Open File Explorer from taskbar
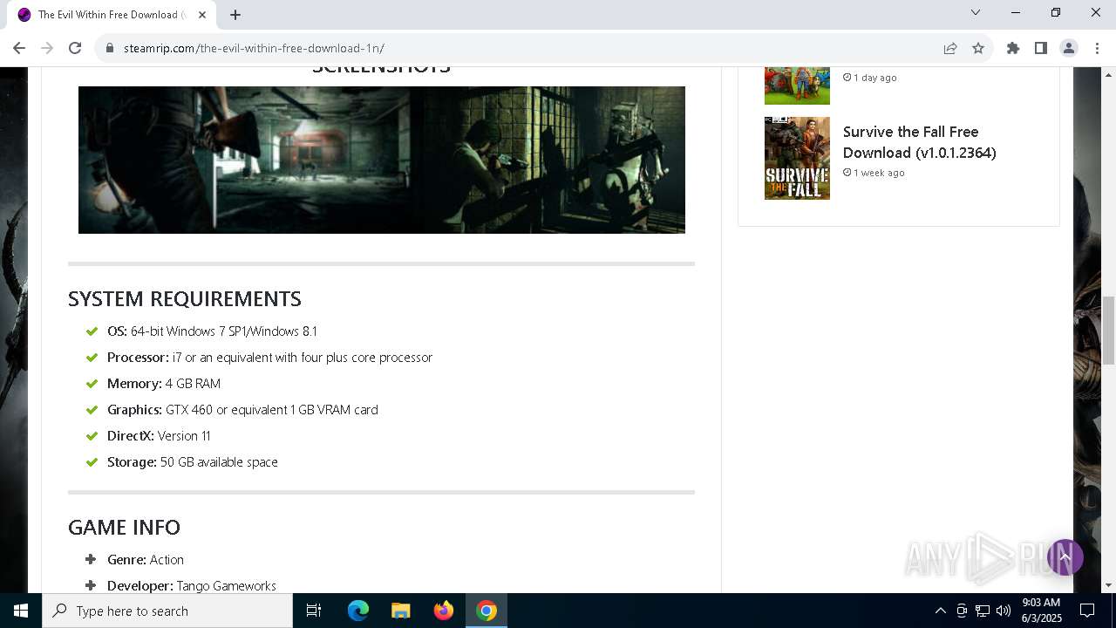The image size is (1116, 628). click(x=401, y=611)
